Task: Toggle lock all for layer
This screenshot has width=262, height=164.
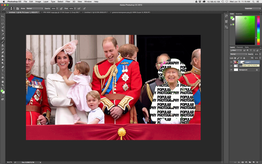Action: pos(244,58)
